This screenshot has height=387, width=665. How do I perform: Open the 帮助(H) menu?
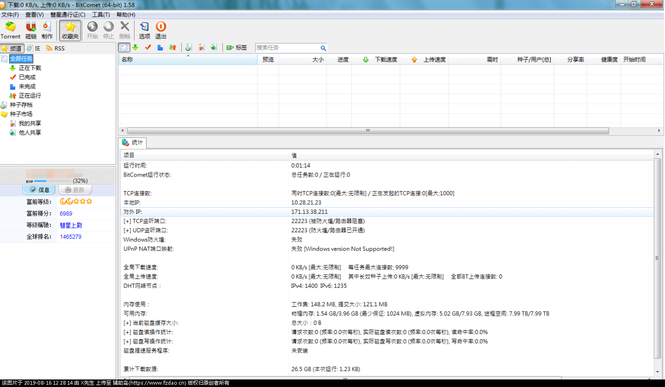(x=126, y=15)
